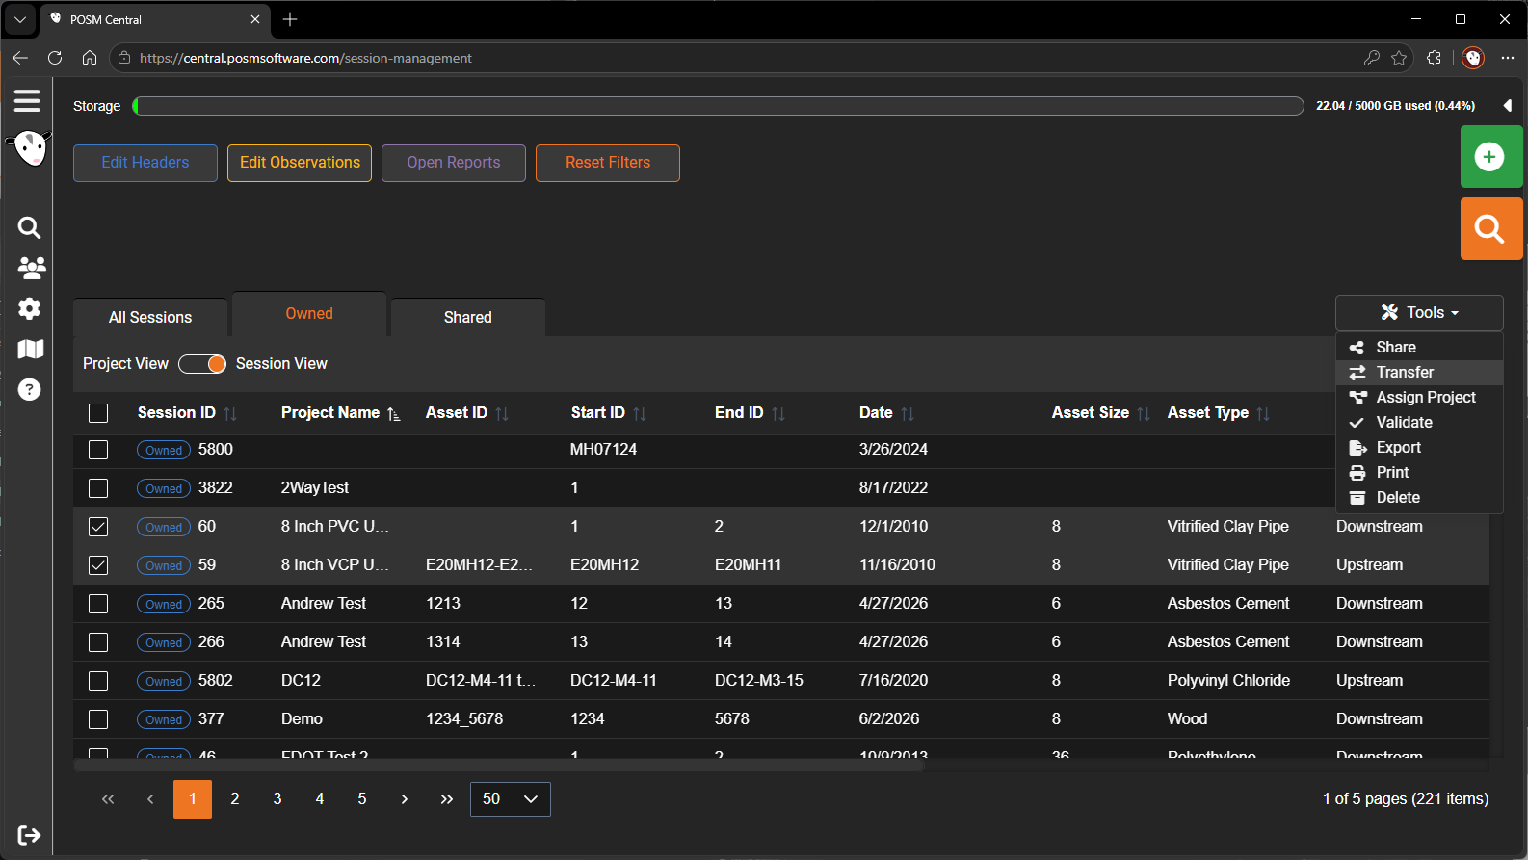
Task: Select Export from Tools menu
Action: [x=1419, y=447]
